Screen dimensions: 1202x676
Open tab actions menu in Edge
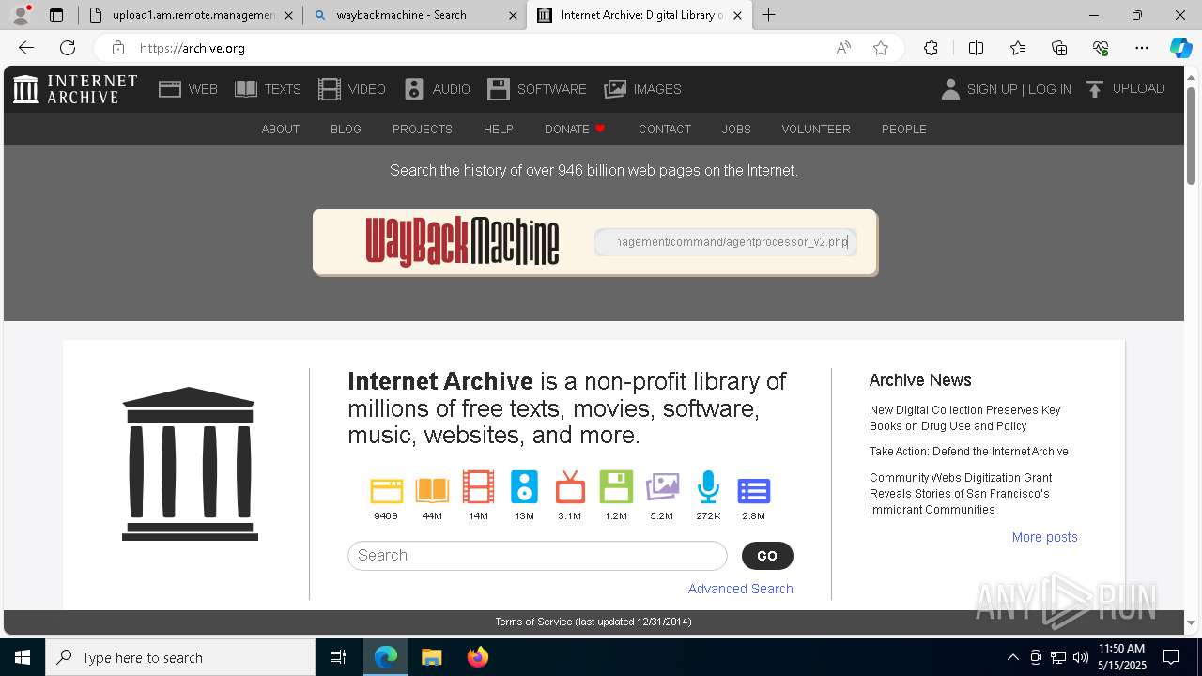click(56, 15)
